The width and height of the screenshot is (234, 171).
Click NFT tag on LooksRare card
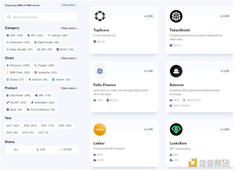[x=174, y=155]
